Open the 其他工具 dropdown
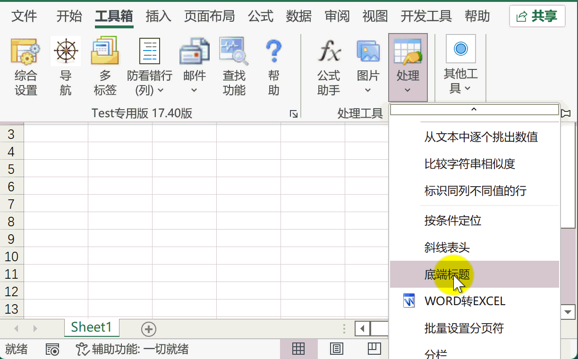 coord(461,80)
